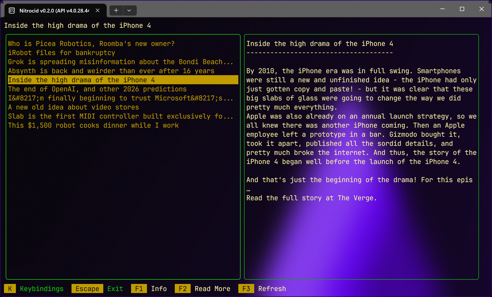
Task: Select the Picea Robotics Roomba article
Action: pyautogui.click(x=91, y=44)
